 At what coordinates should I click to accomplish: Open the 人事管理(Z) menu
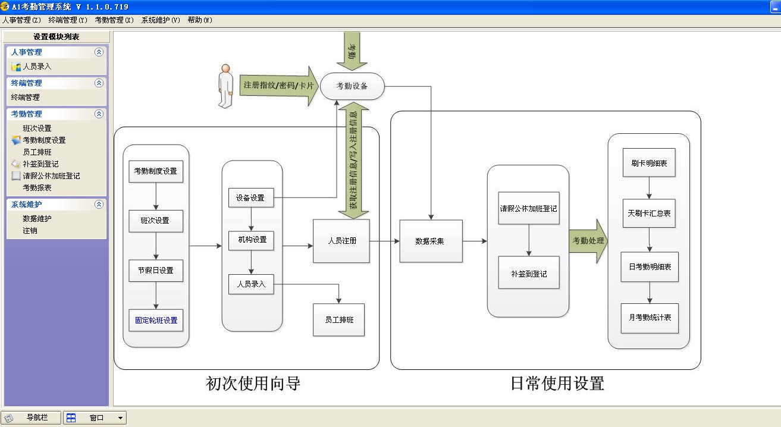(x=21, y=20)
